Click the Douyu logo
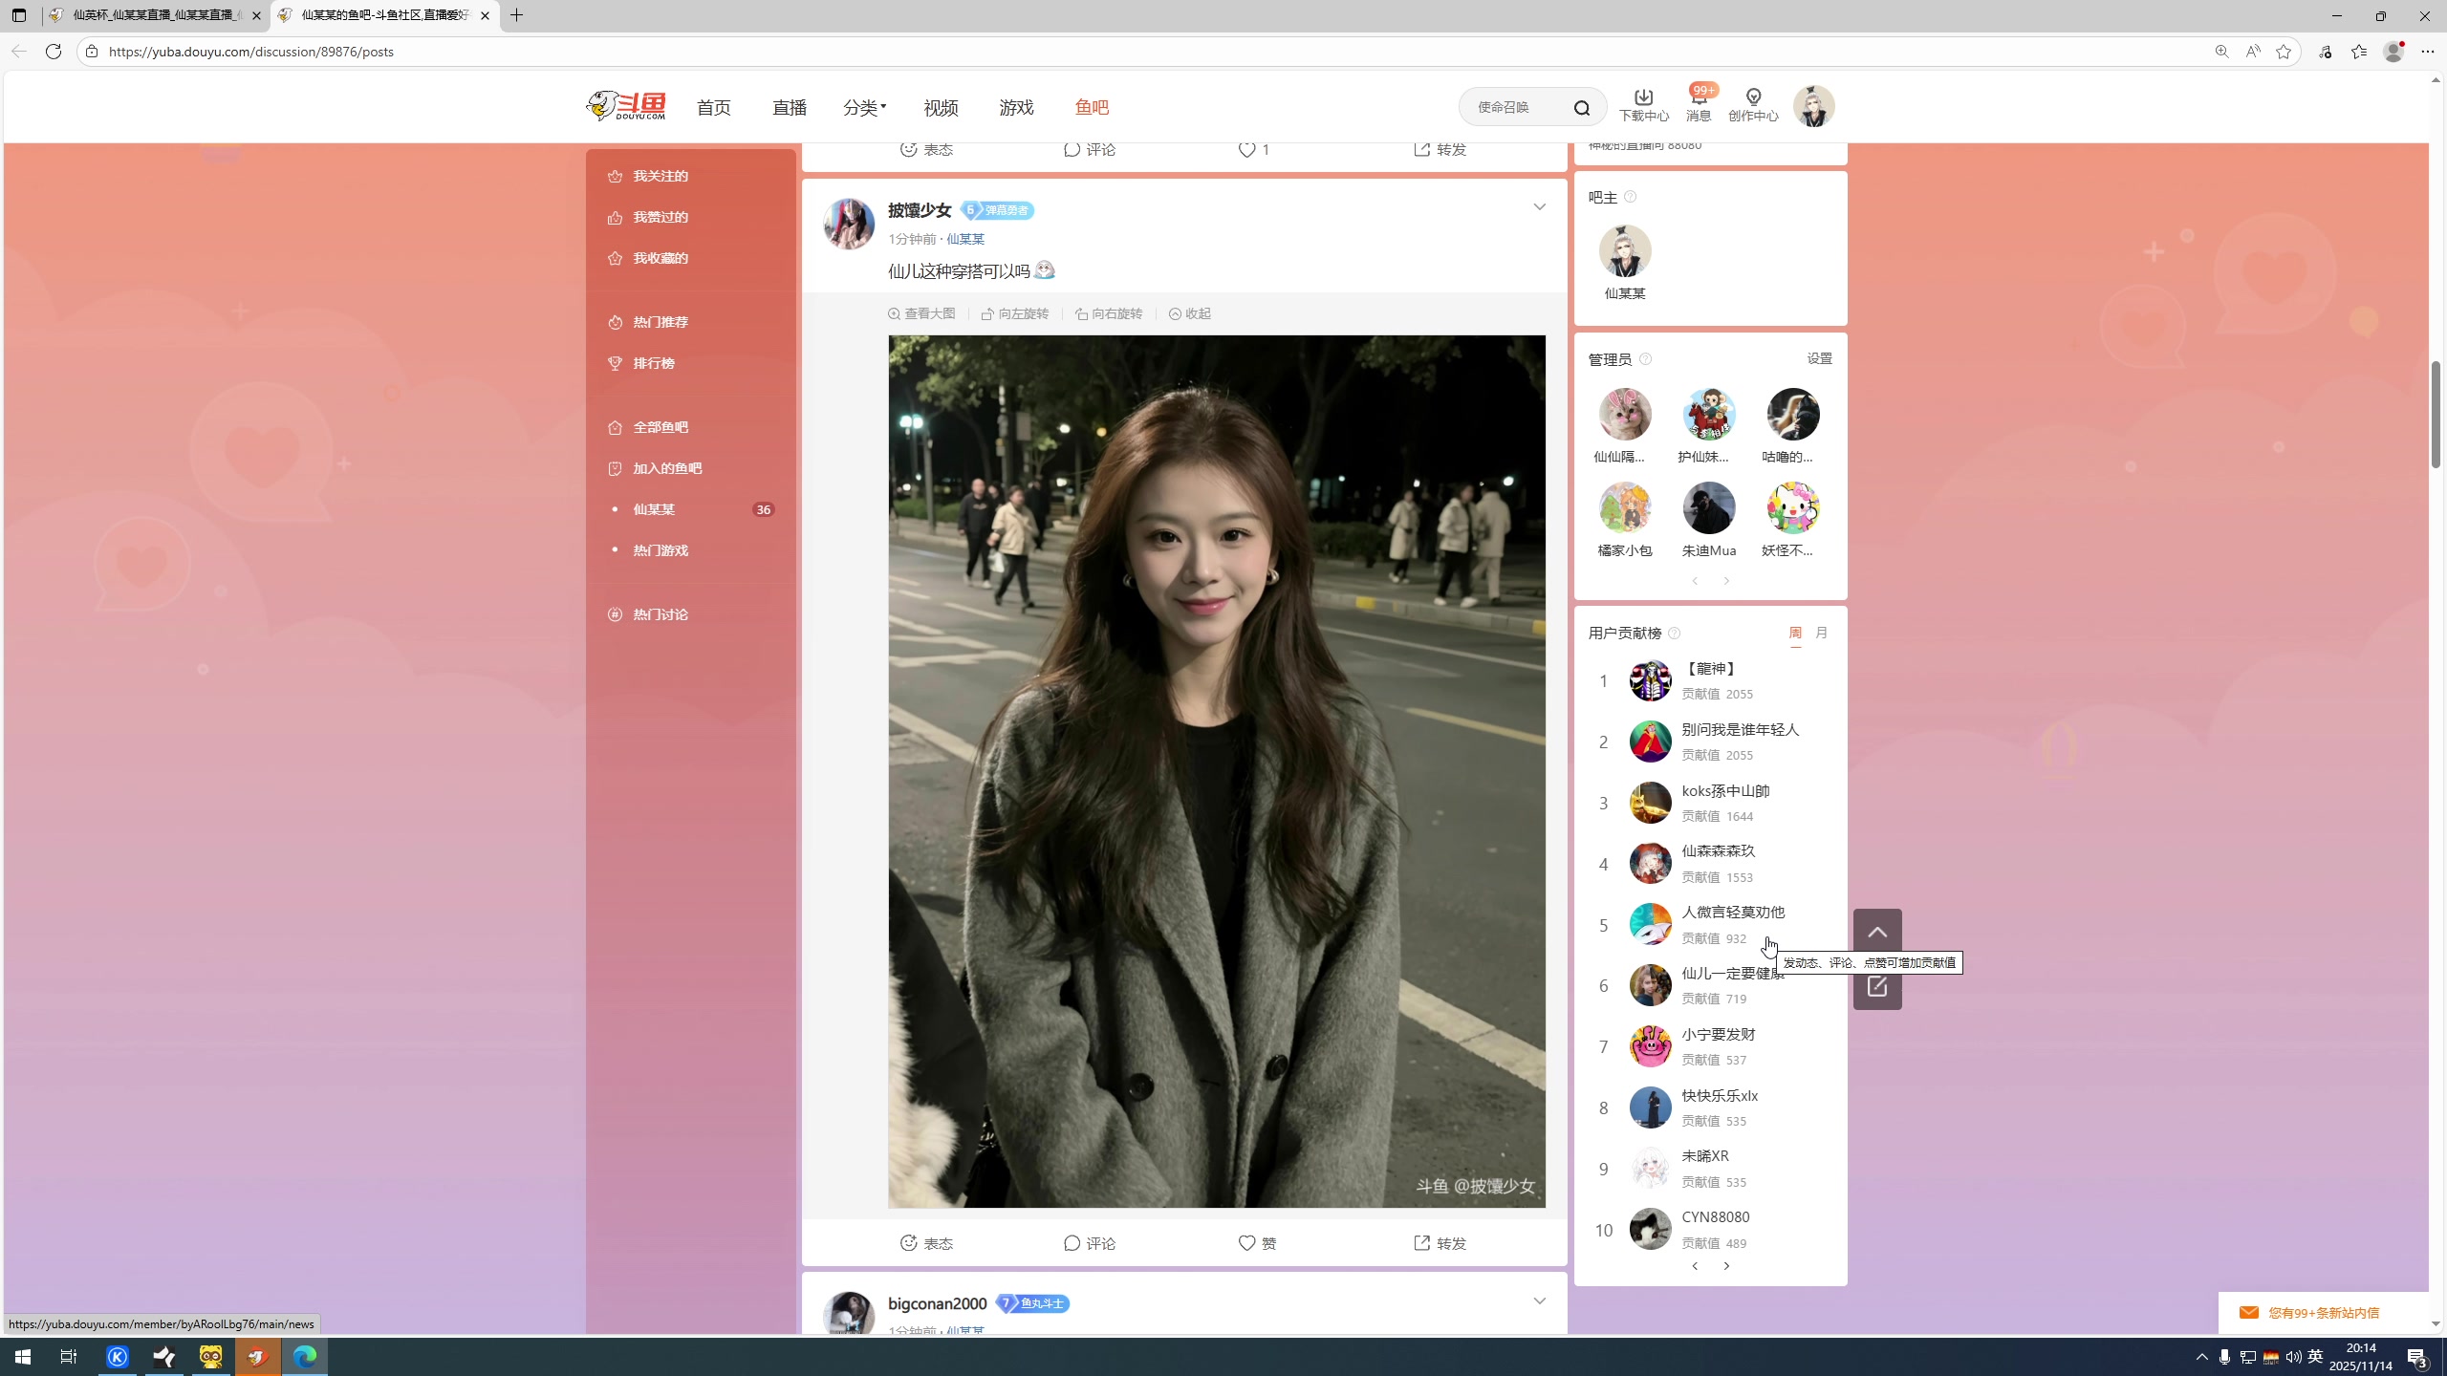 click(626, 105)
